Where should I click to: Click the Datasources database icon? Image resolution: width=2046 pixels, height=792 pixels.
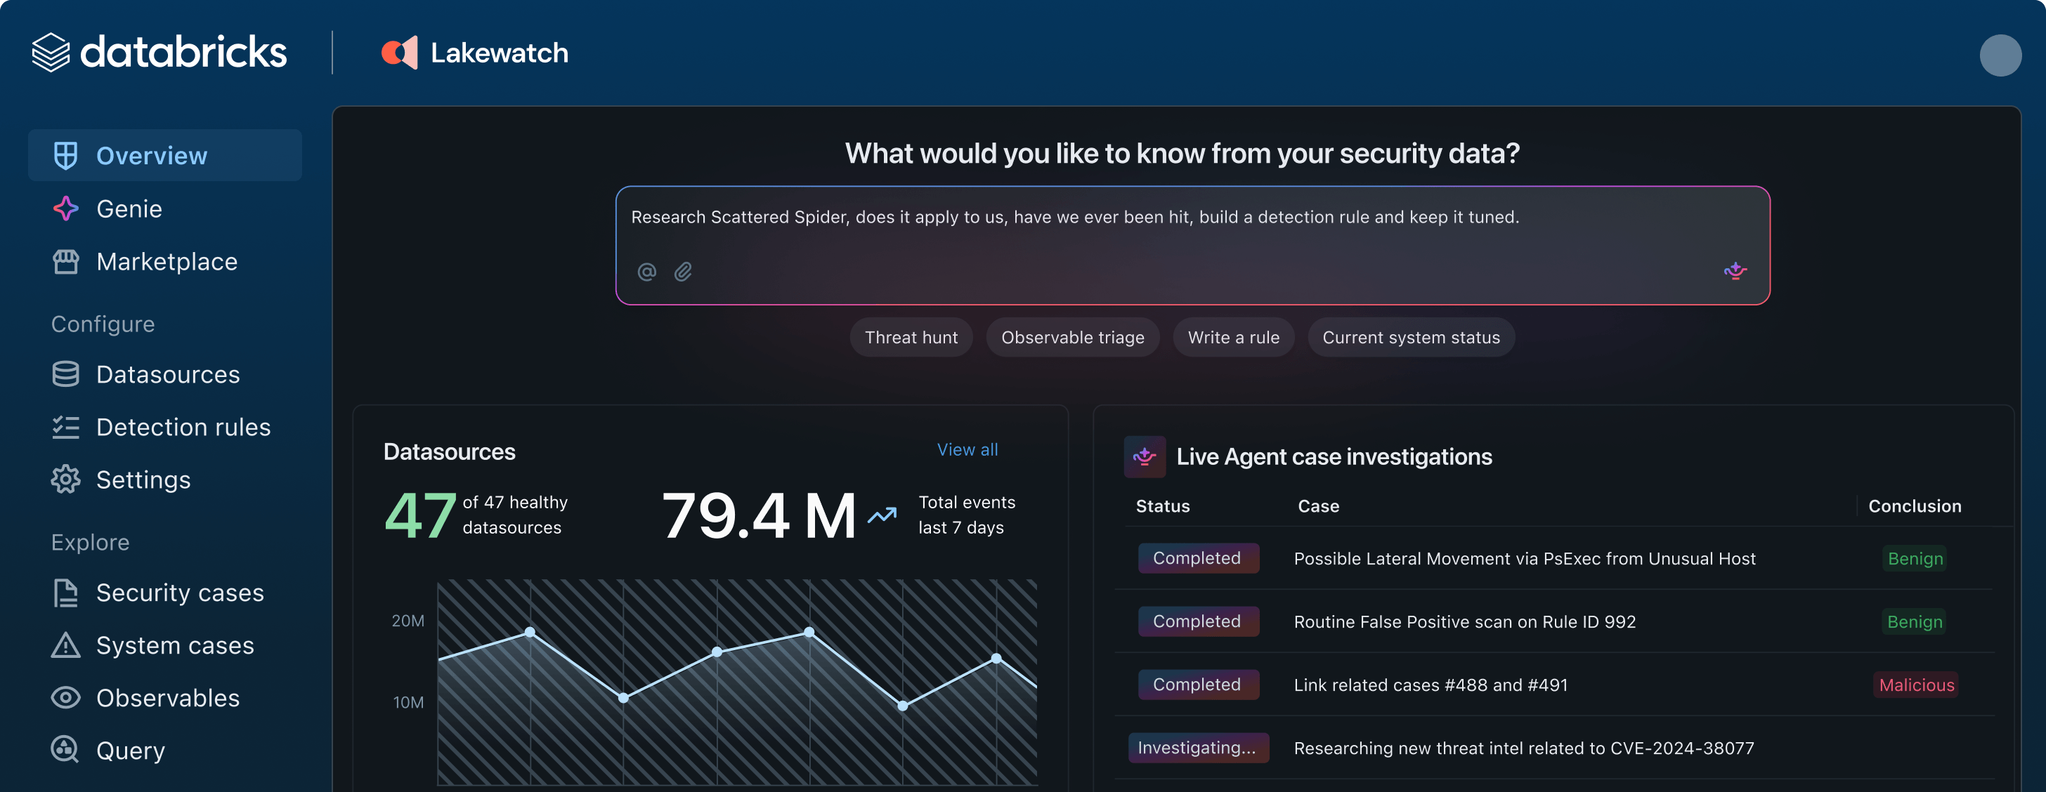point(67,374)
